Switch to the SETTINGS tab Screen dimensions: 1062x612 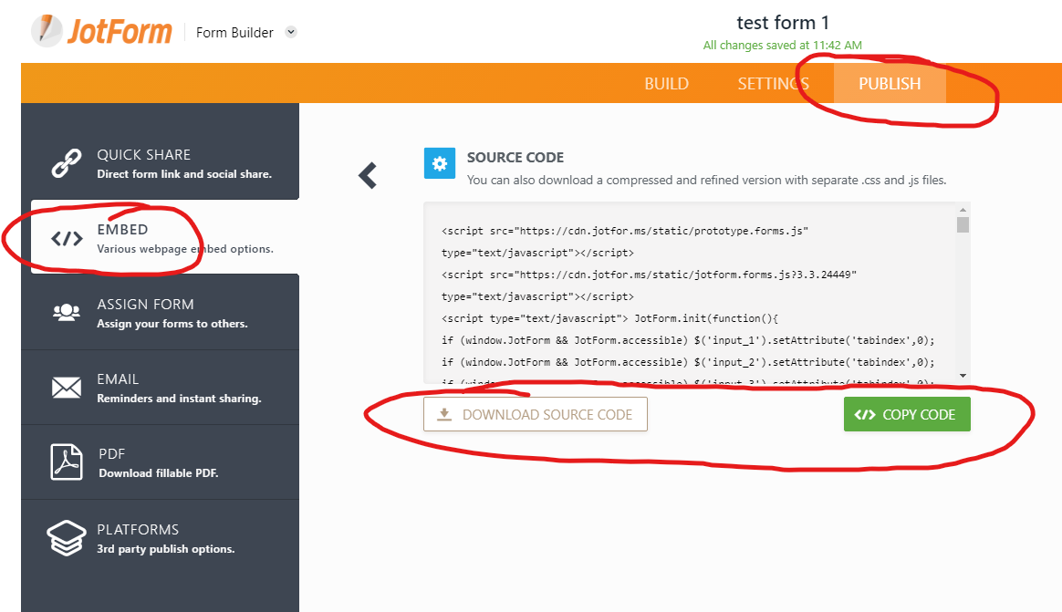[773, 83]
